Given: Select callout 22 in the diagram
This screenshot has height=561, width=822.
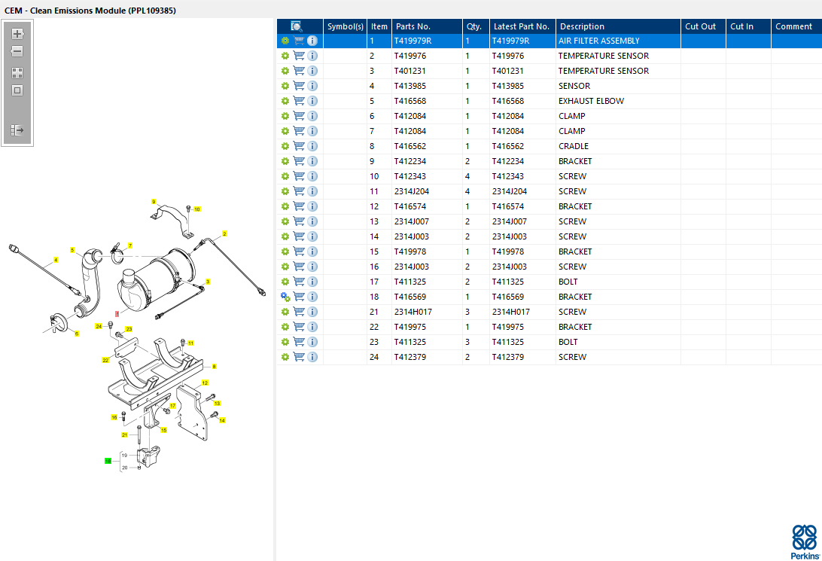Looking at the screenshot, I should coord(105,360).
